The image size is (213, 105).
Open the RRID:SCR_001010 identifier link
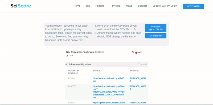[138, 88]
